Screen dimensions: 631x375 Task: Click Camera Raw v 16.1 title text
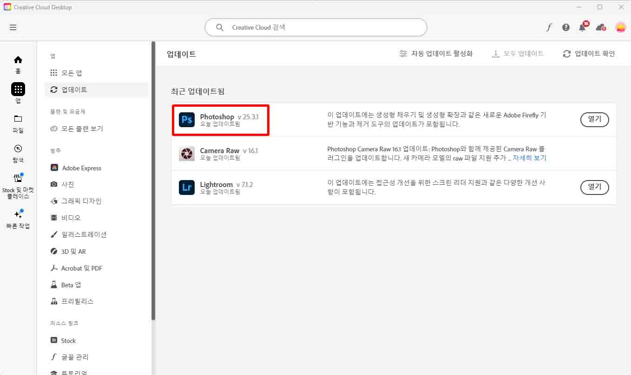pos(229,150)
